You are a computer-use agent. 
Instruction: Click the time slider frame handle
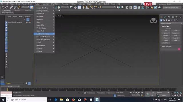click(10, 86)
